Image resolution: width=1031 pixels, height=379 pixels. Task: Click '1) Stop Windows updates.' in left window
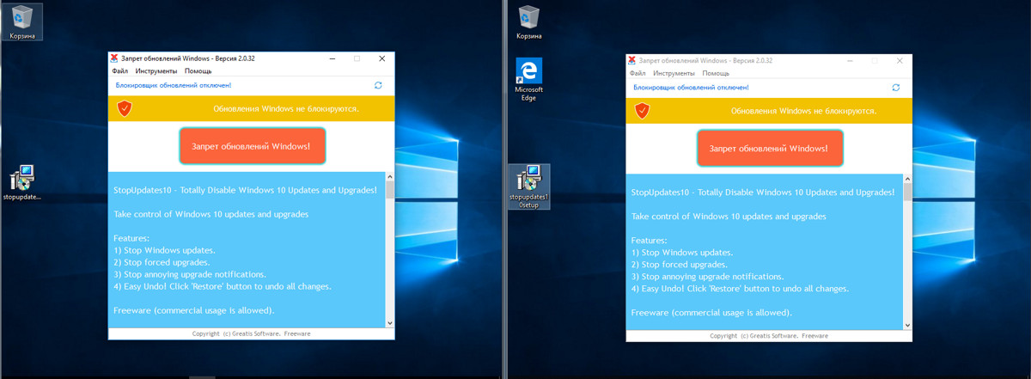click(x=164, y=250)
